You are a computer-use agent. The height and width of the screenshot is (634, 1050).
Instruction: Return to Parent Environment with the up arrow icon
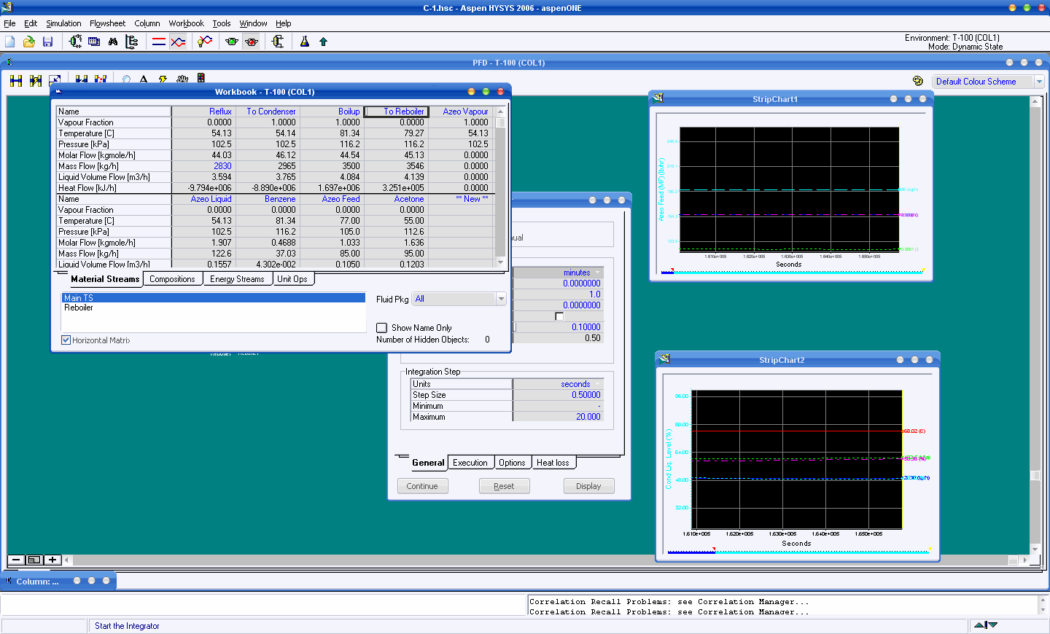click(323, 42)
